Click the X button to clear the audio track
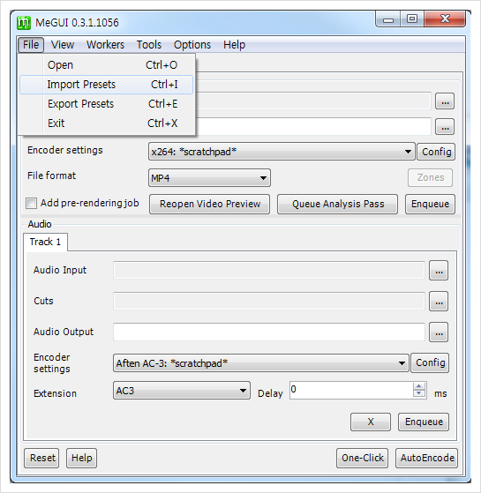This screenshot has height=493, width=481. pos(371,422)
